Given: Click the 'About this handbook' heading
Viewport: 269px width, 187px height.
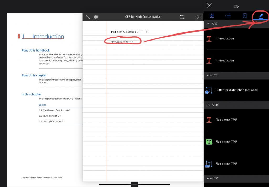Looking at the screenshot, I should tap(35, 50).
